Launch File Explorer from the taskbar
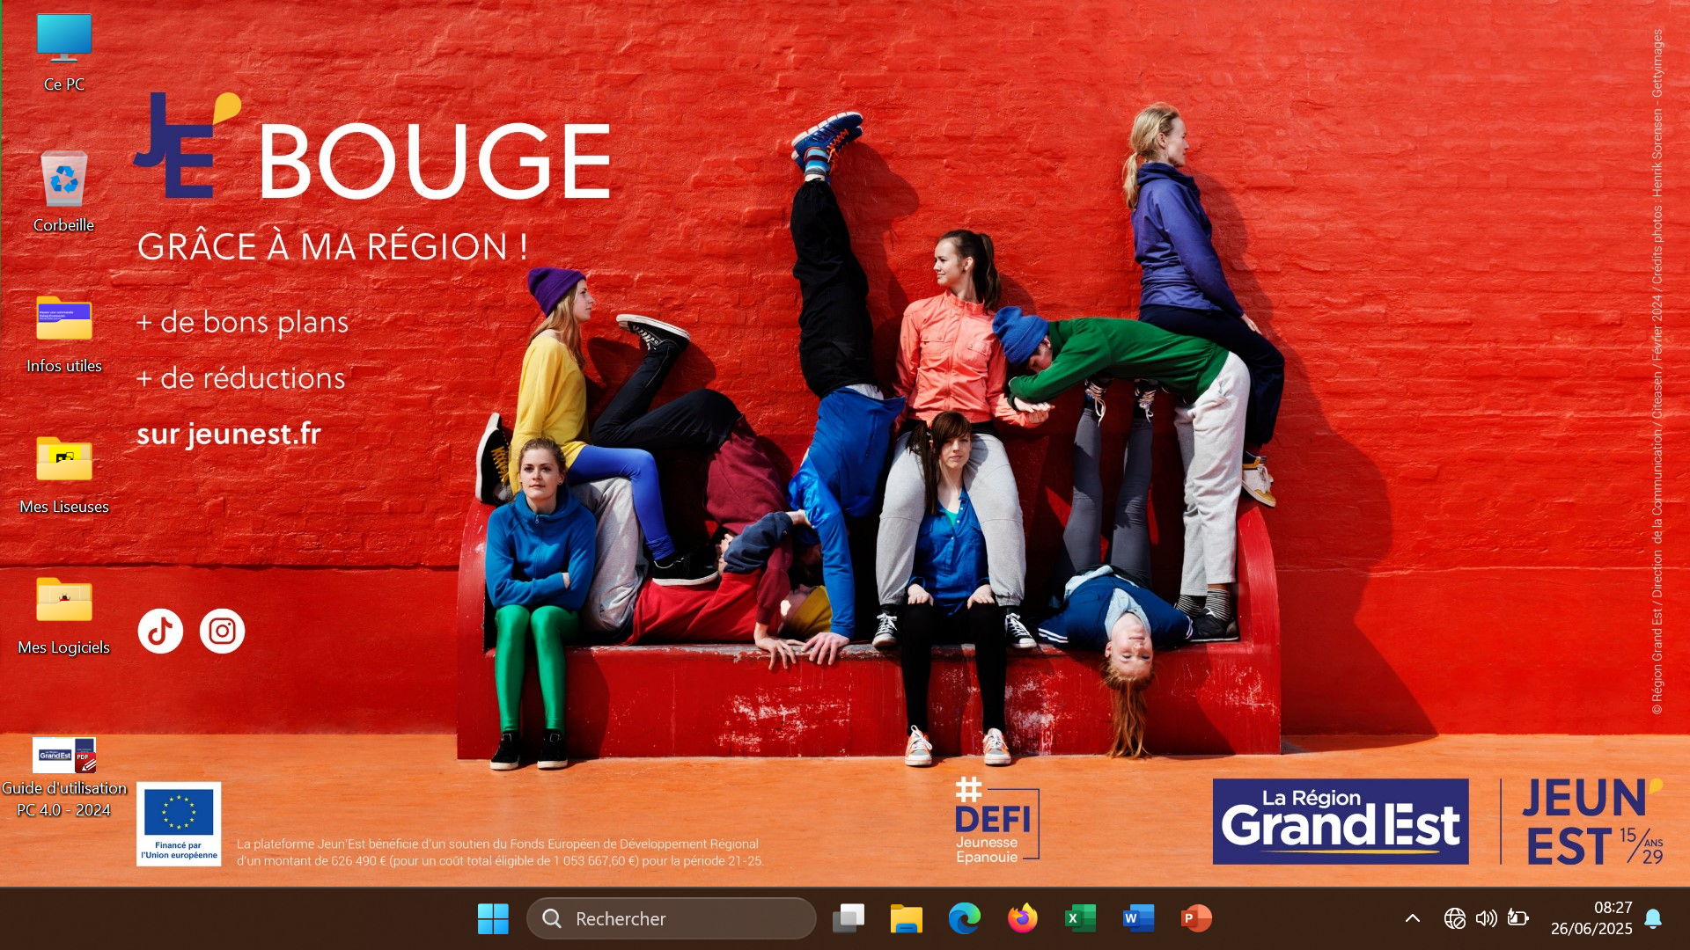This screenshot has height=950, width=1690. coord(906,918)
